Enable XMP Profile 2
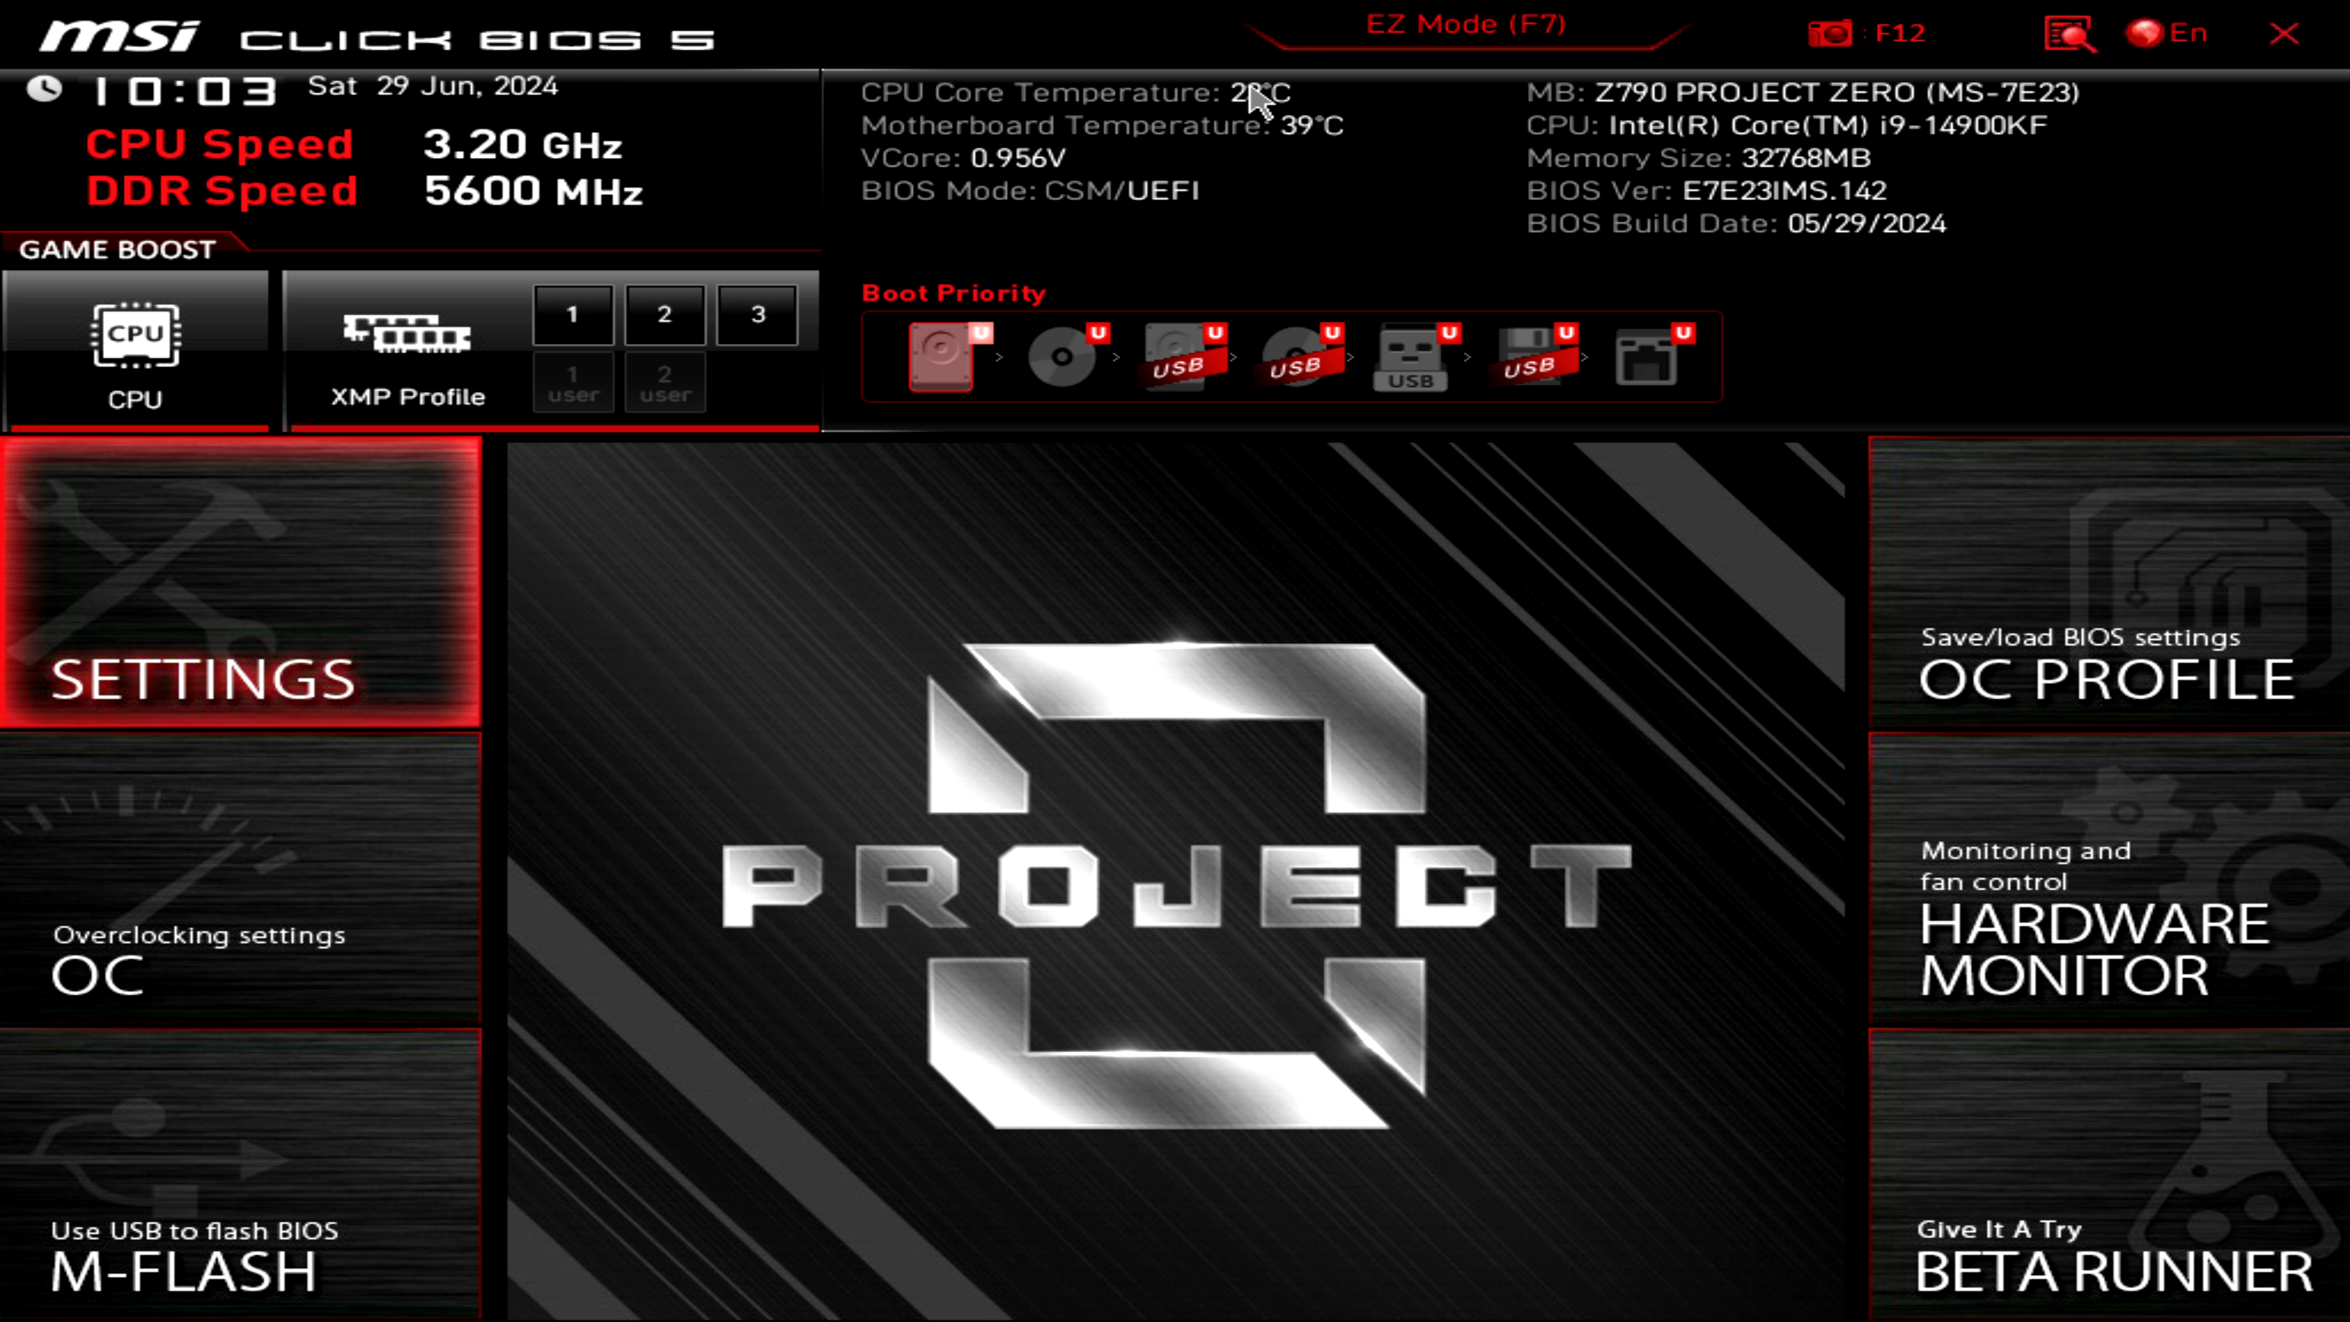This screenshot has height=1322, width=2350. 665,315
